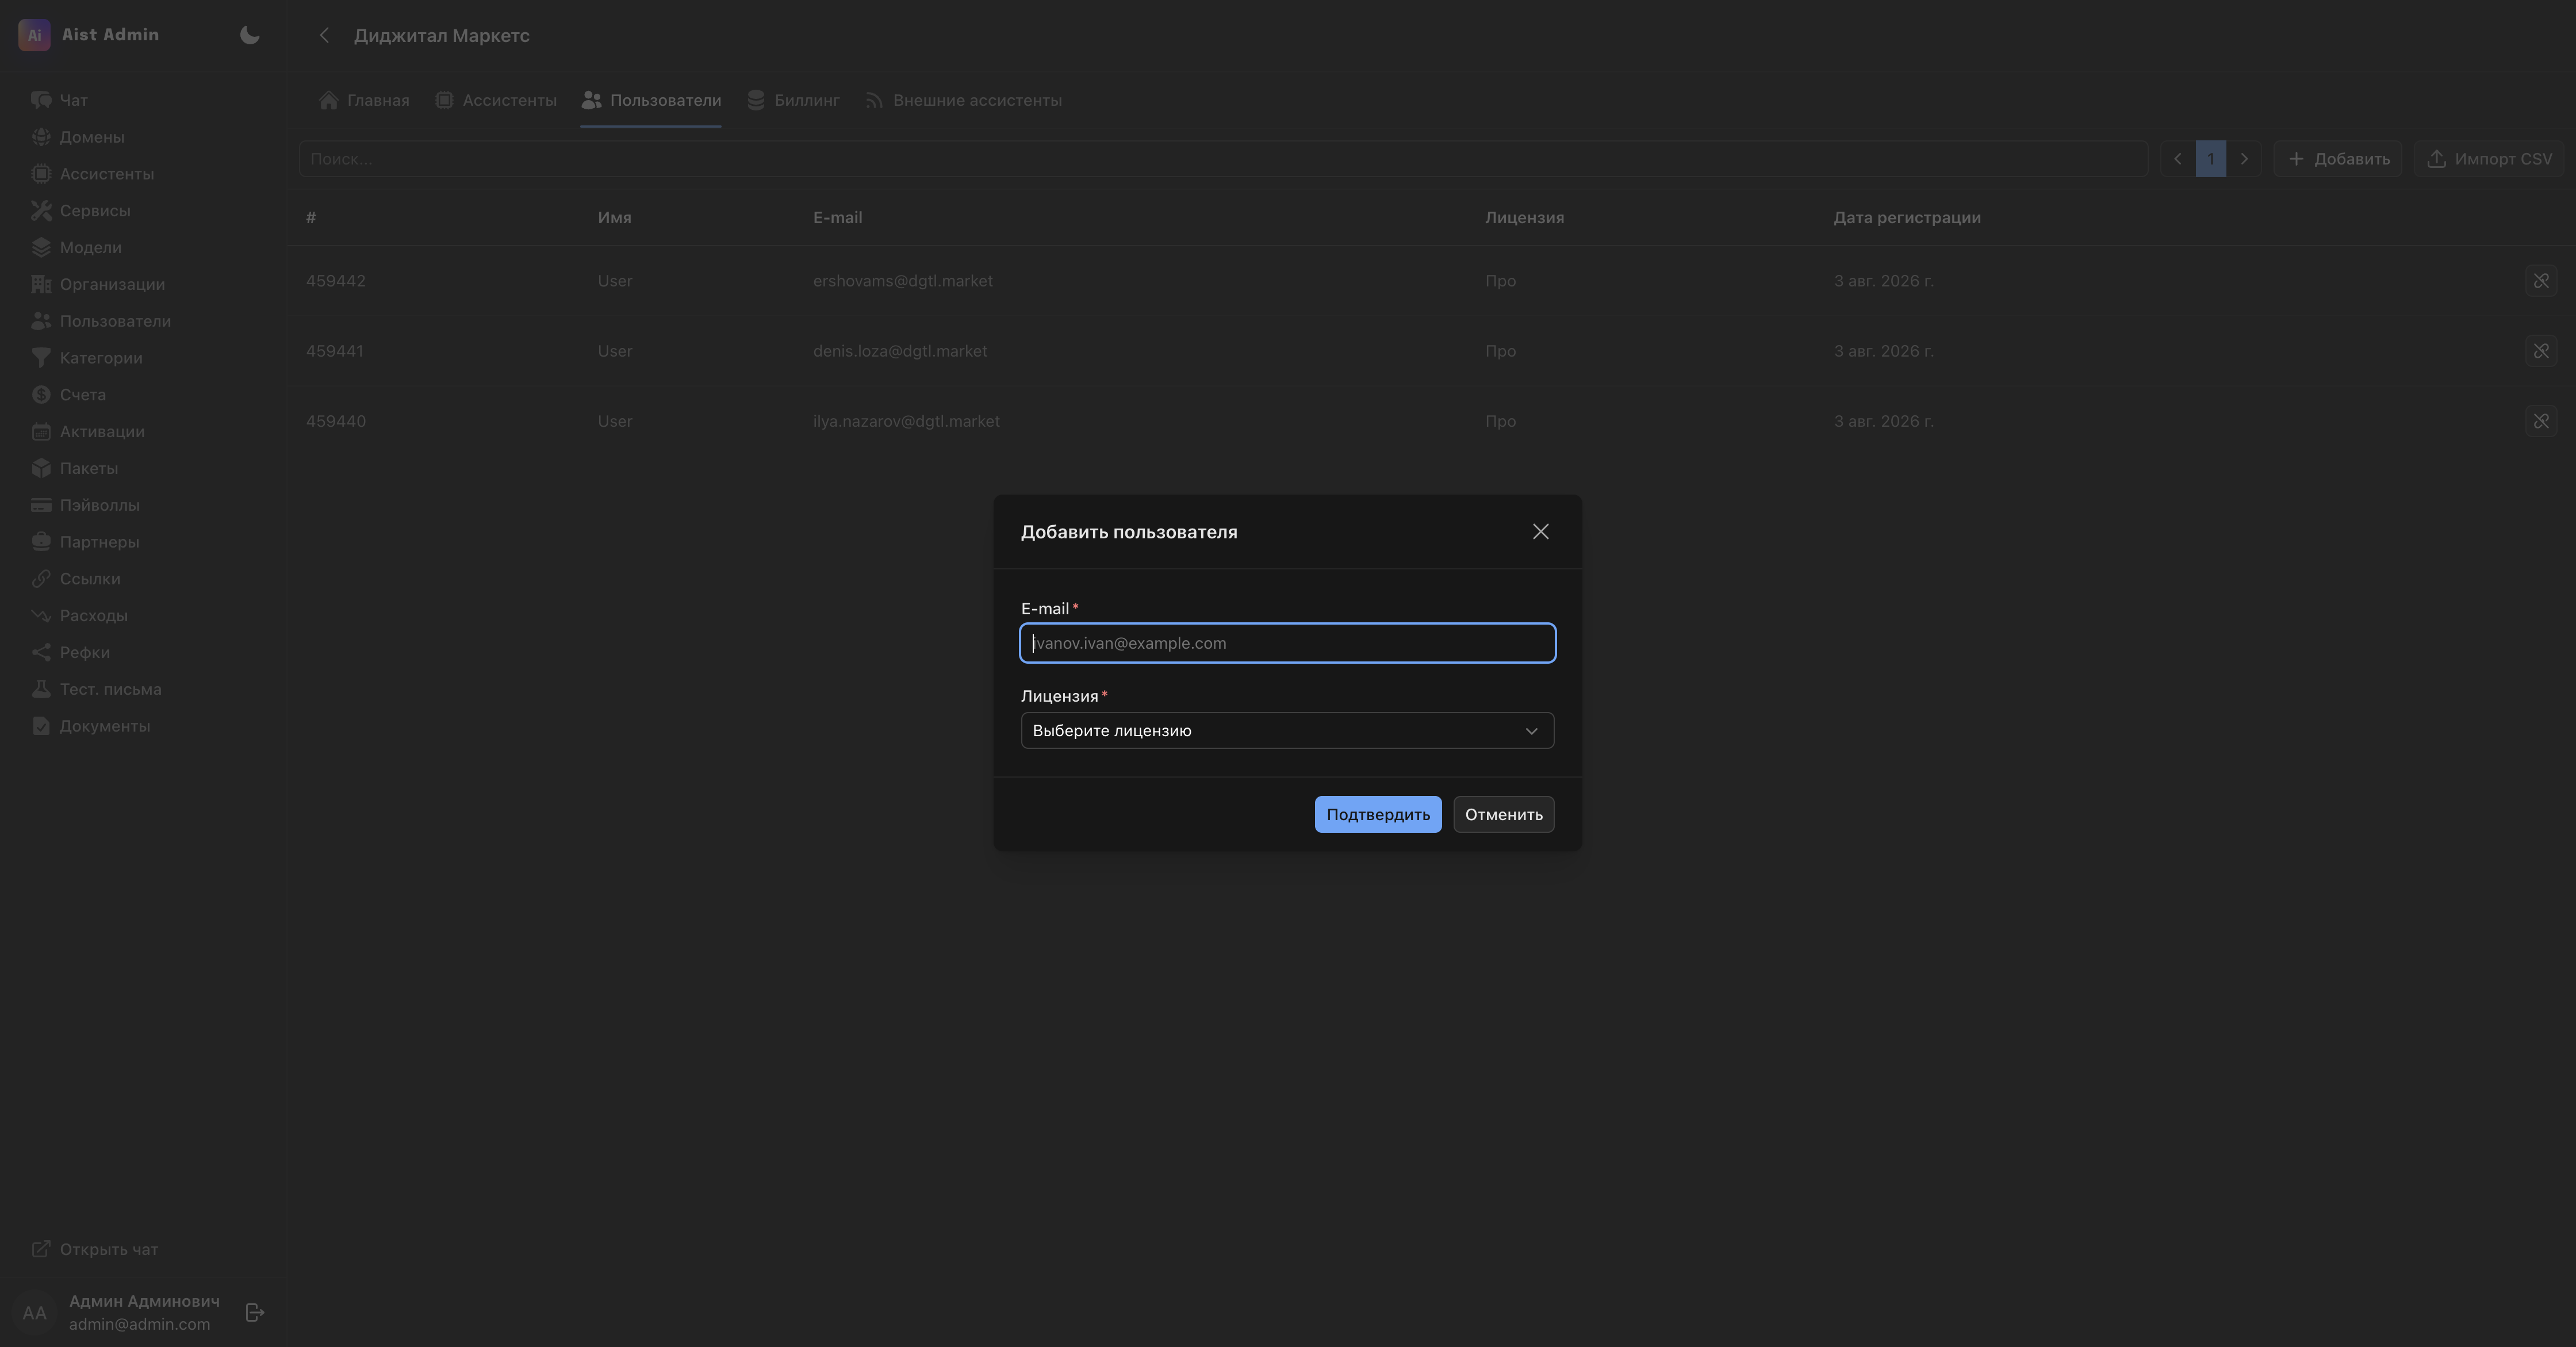Viewport: 2576px width, 1347px height.
Task: Confirm with the Подтвердить button
Action: click(1377, 815)
